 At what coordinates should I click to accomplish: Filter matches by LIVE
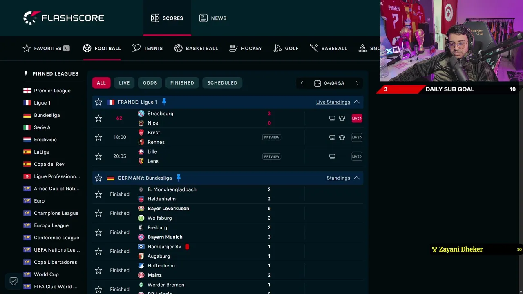pyautogui.click(x=124, y=83)
